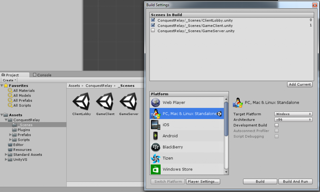Click the platform list scroll-down arrow

(226, 172)
